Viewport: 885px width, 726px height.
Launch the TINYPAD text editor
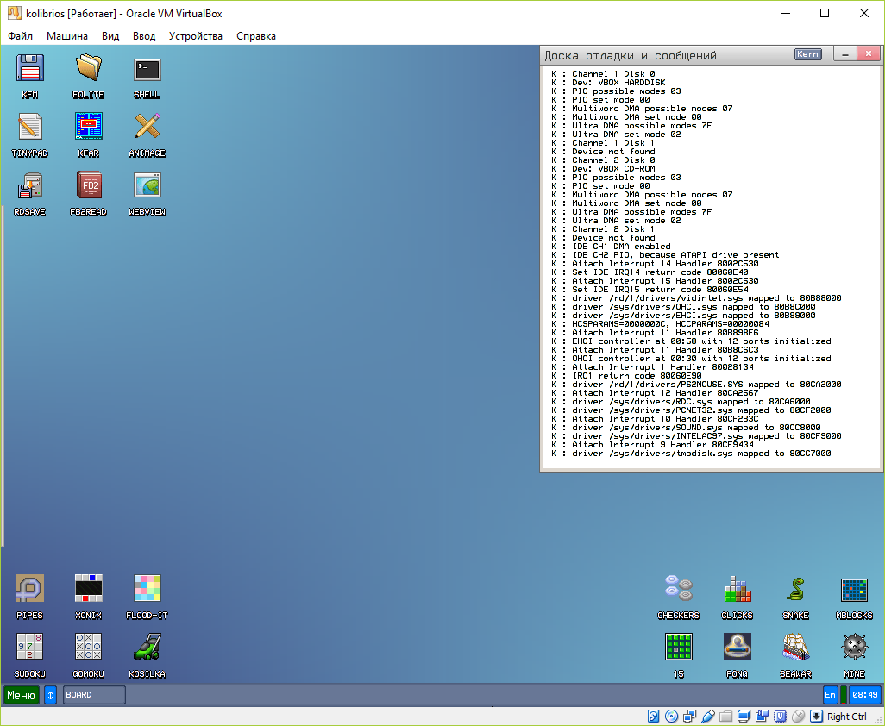pyautogui.click(x=30, y=128)
